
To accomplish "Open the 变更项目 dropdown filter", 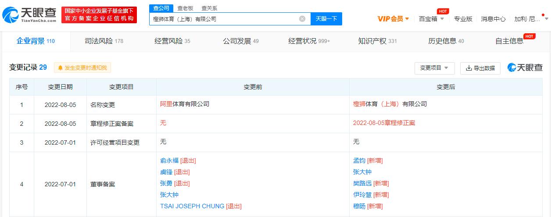I will click(x=434, y=68).
